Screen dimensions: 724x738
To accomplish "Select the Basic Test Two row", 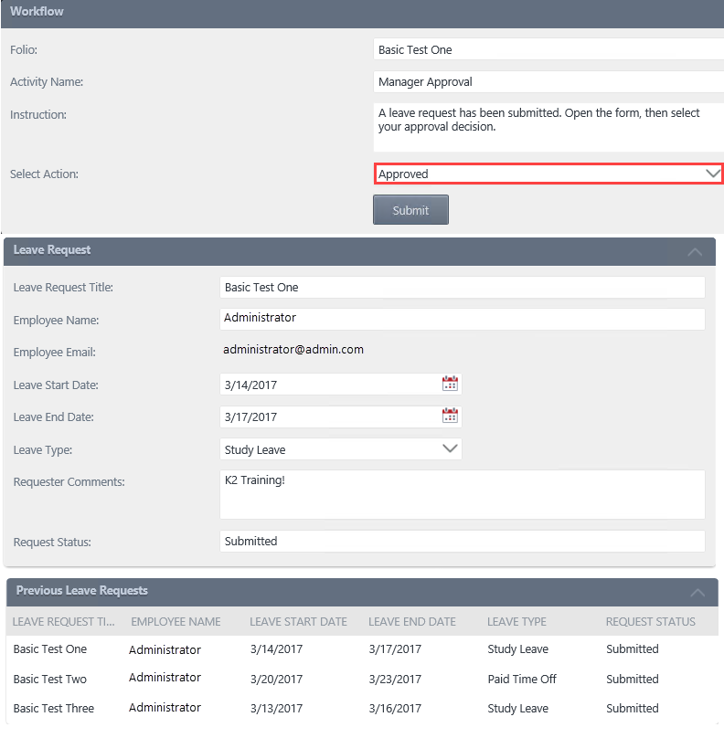I will 50,679.
